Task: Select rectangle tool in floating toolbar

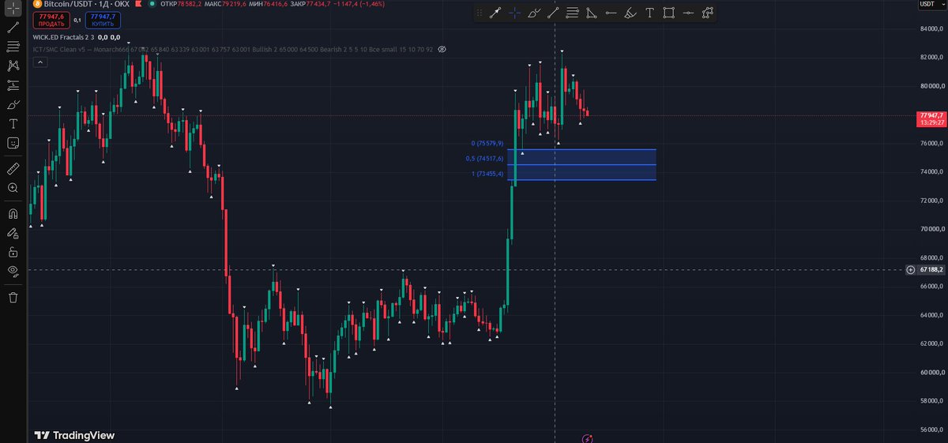Action: click(x=668, y=13)
